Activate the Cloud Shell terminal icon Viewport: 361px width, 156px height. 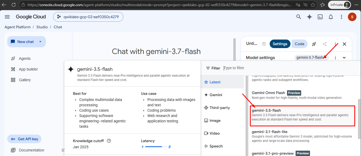click(x=320, y=17)
